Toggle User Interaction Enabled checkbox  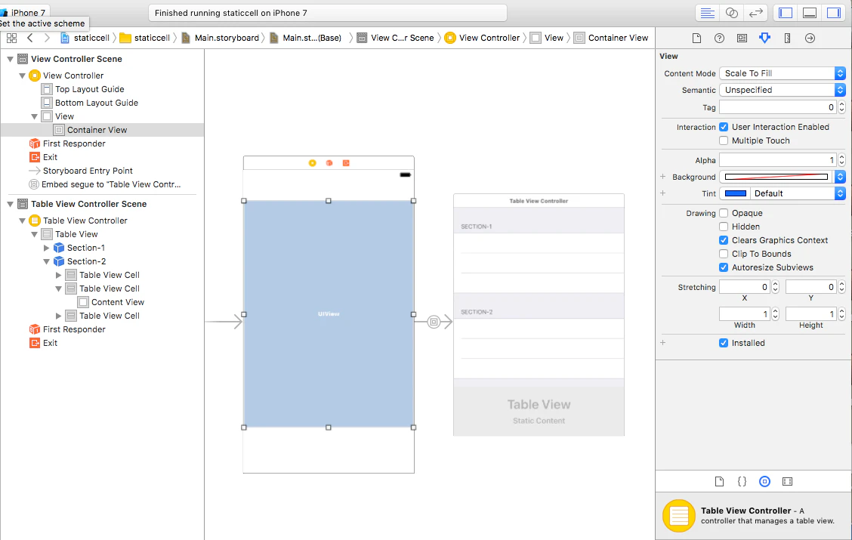coord(724,127)
